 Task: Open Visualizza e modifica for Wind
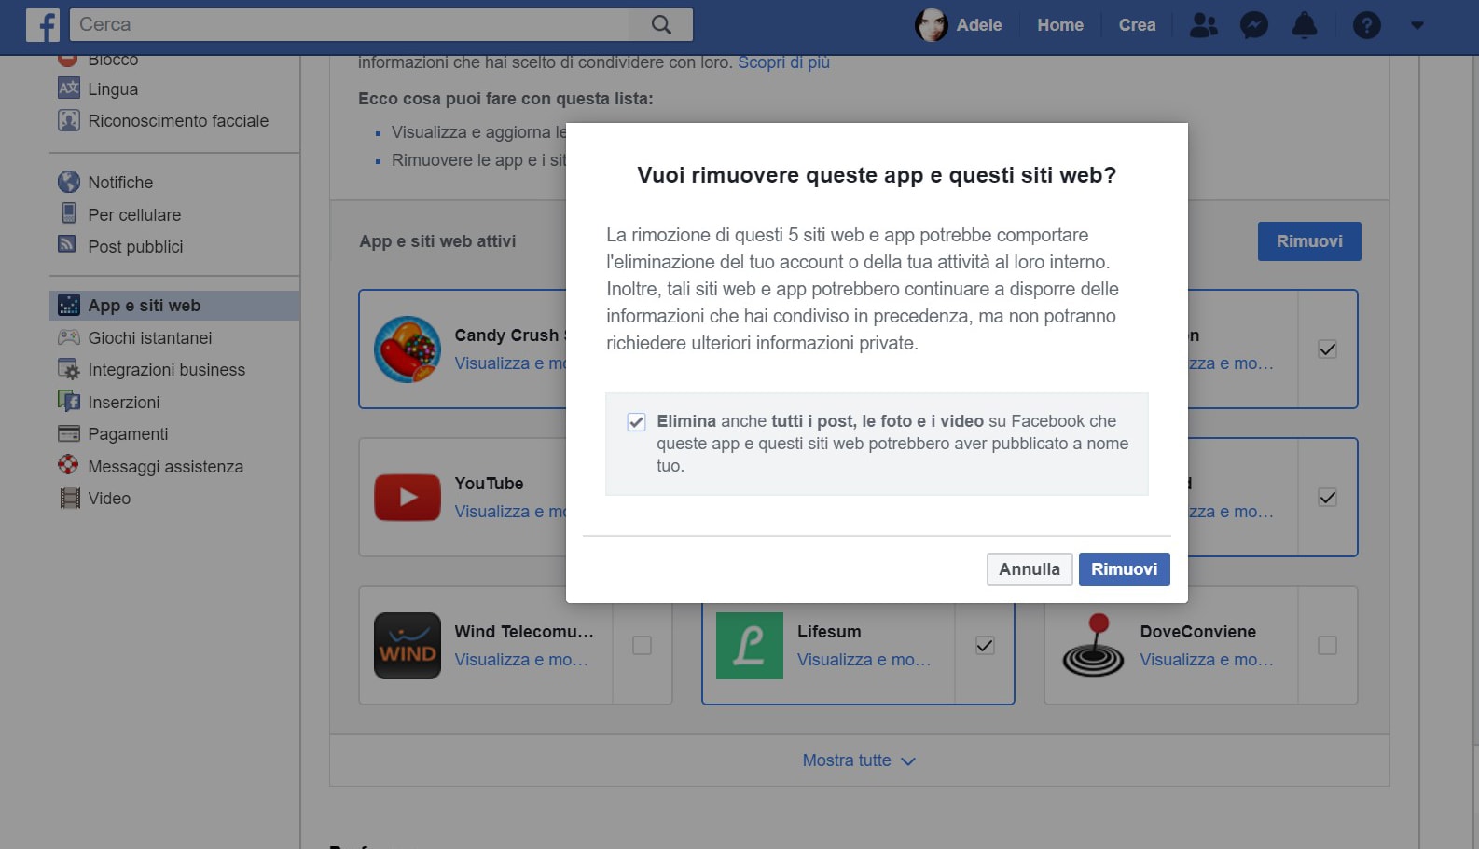(x=521, y=660)
